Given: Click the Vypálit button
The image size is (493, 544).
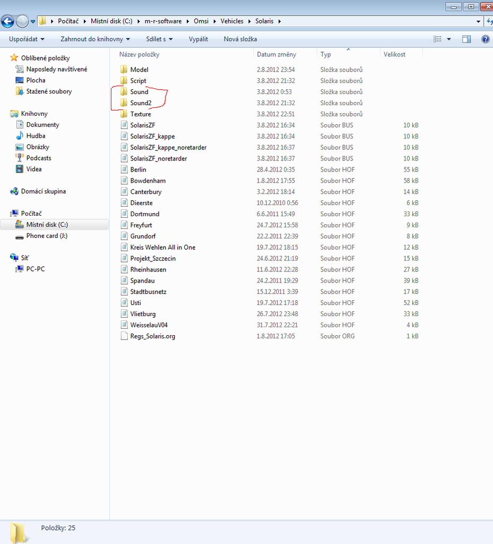Looking at the screenshot, I should [198, 39].
